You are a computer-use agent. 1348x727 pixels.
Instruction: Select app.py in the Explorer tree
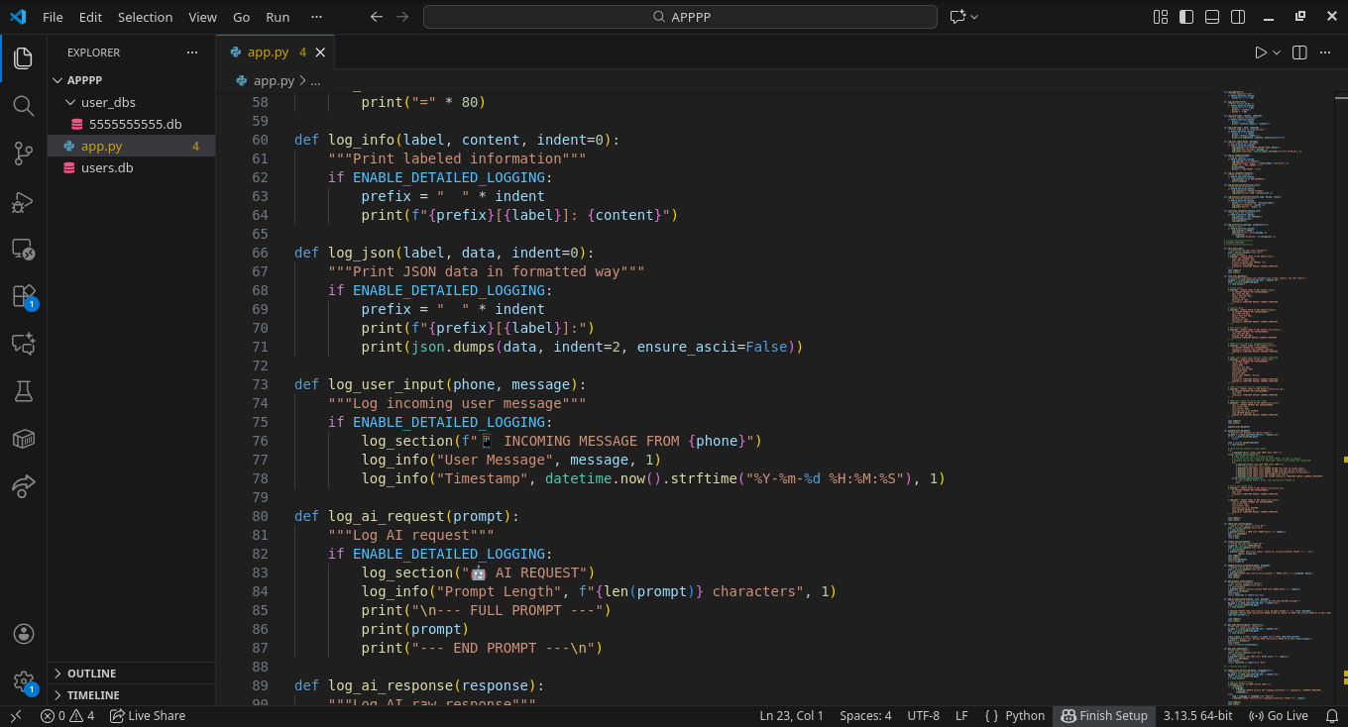[x=131, y=146]
